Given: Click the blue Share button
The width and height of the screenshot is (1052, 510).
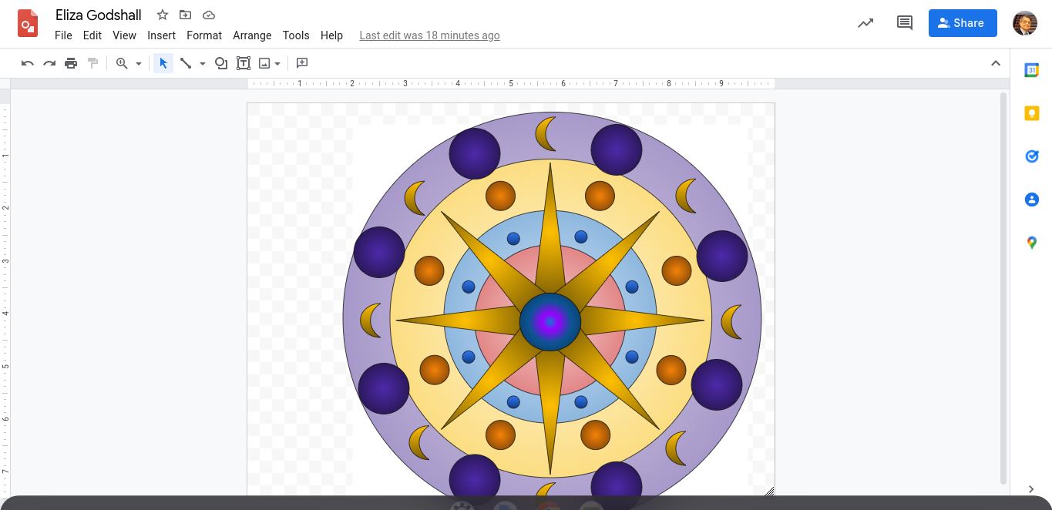Looking at the screenshot, I should [x=962, y=23].
